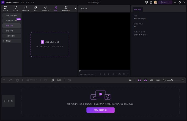Toggle the gray preview-axis icon in timeline toolbar

pyautogui.click(x=152, y=80)
